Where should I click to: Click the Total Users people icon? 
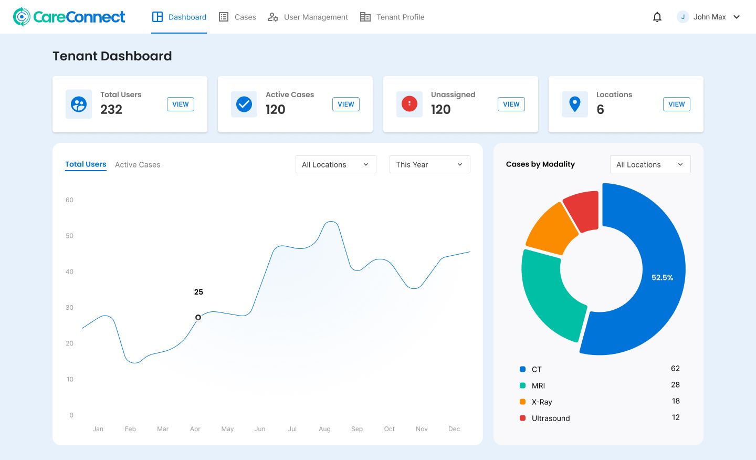pos(79,104)
